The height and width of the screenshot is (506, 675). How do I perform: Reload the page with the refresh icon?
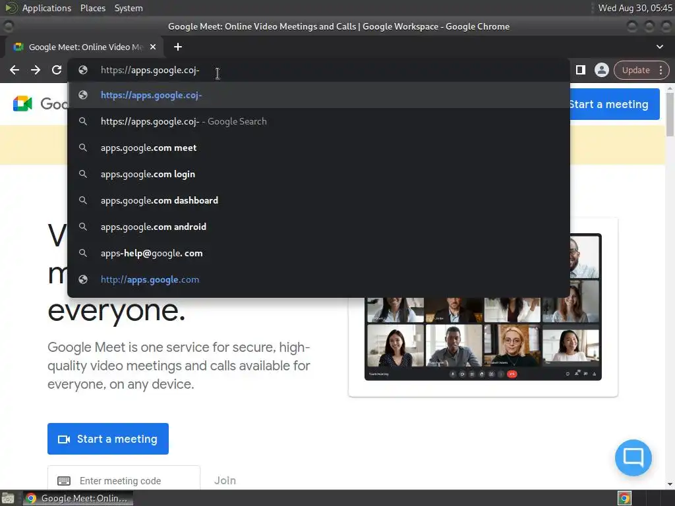click(x=57, y=70)
